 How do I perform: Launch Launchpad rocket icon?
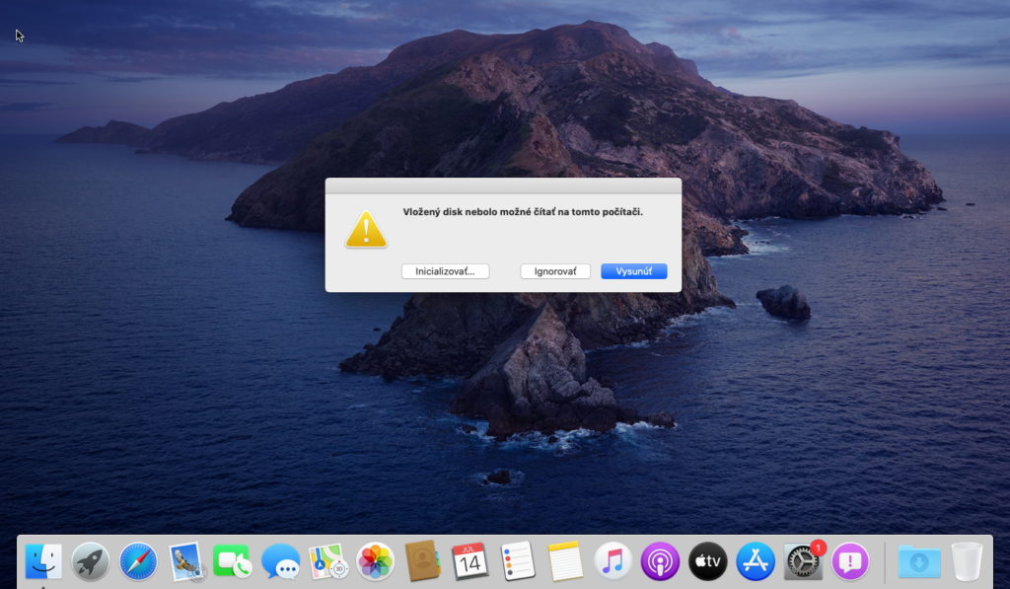point(90,561)
